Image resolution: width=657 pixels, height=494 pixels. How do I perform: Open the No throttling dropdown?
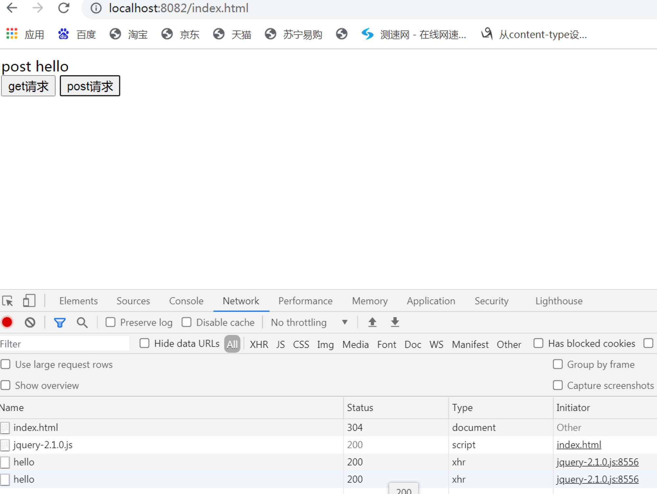coord(309,322)
